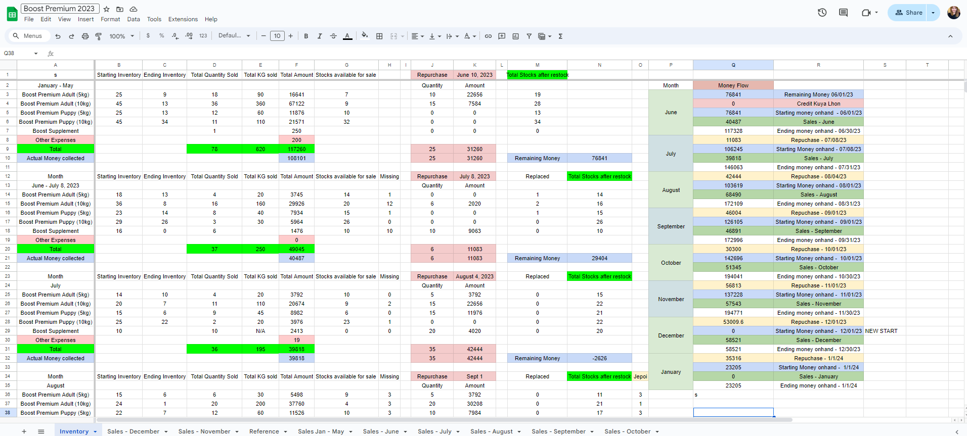Start a video call with camera icon

[x=866, y=13]
